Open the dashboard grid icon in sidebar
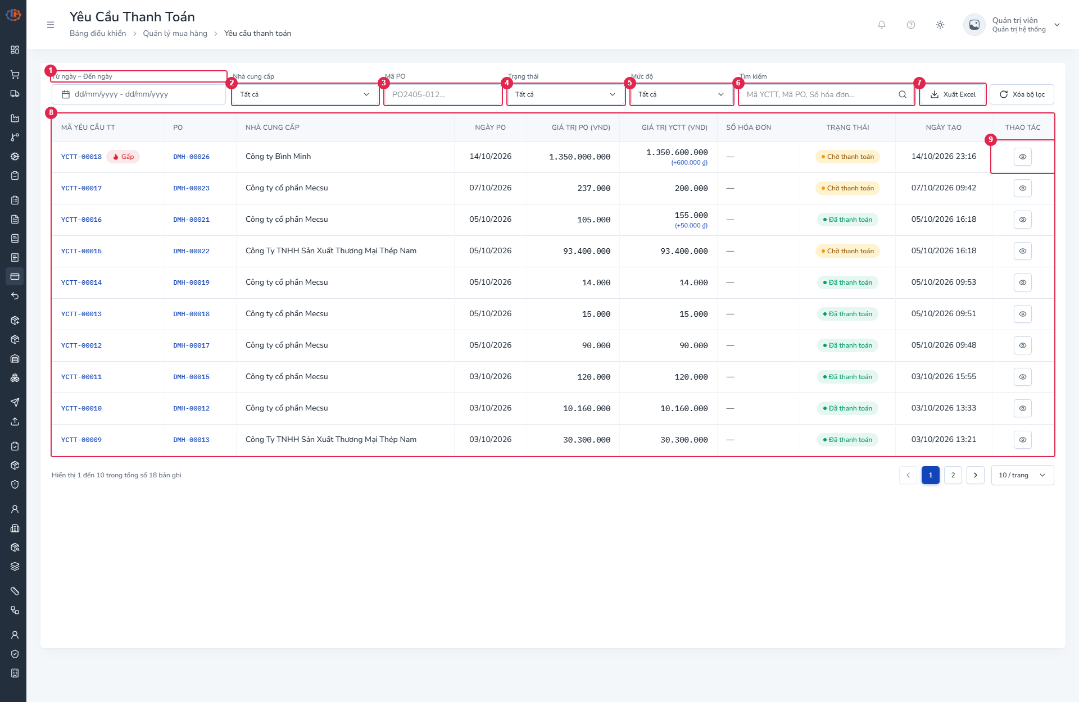The width and height of the screenshot is (1079, 702). click(15, 50)
